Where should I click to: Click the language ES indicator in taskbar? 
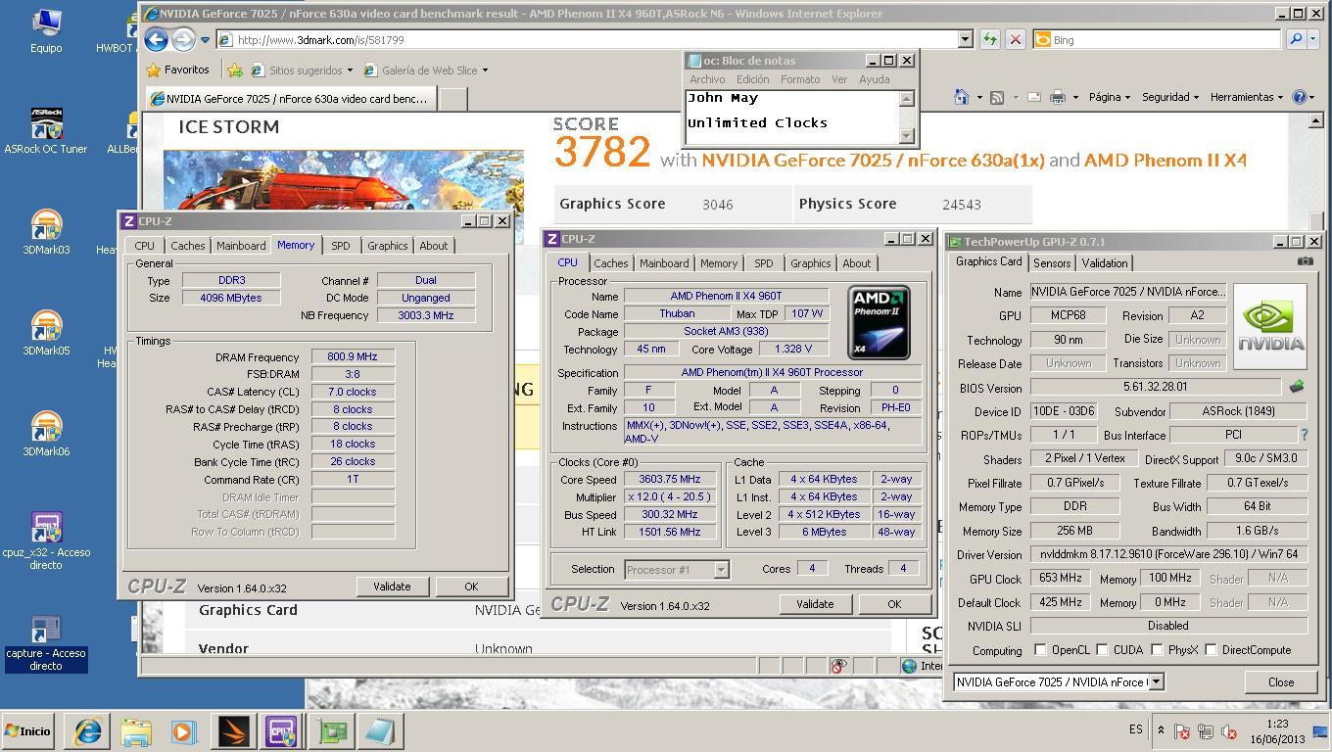(1135, 729)
